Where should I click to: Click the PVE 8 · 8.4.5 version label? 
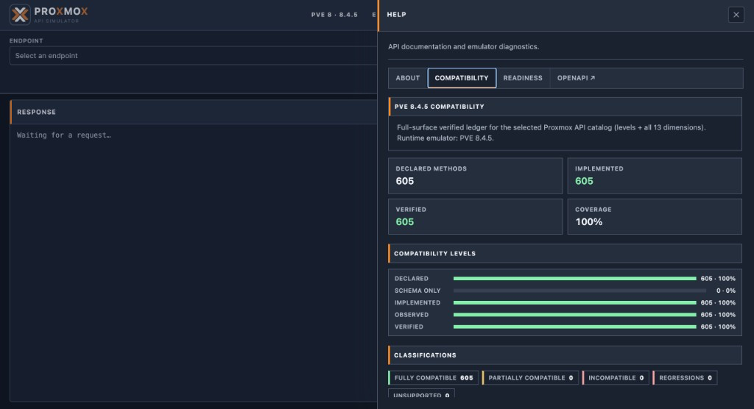334,15
